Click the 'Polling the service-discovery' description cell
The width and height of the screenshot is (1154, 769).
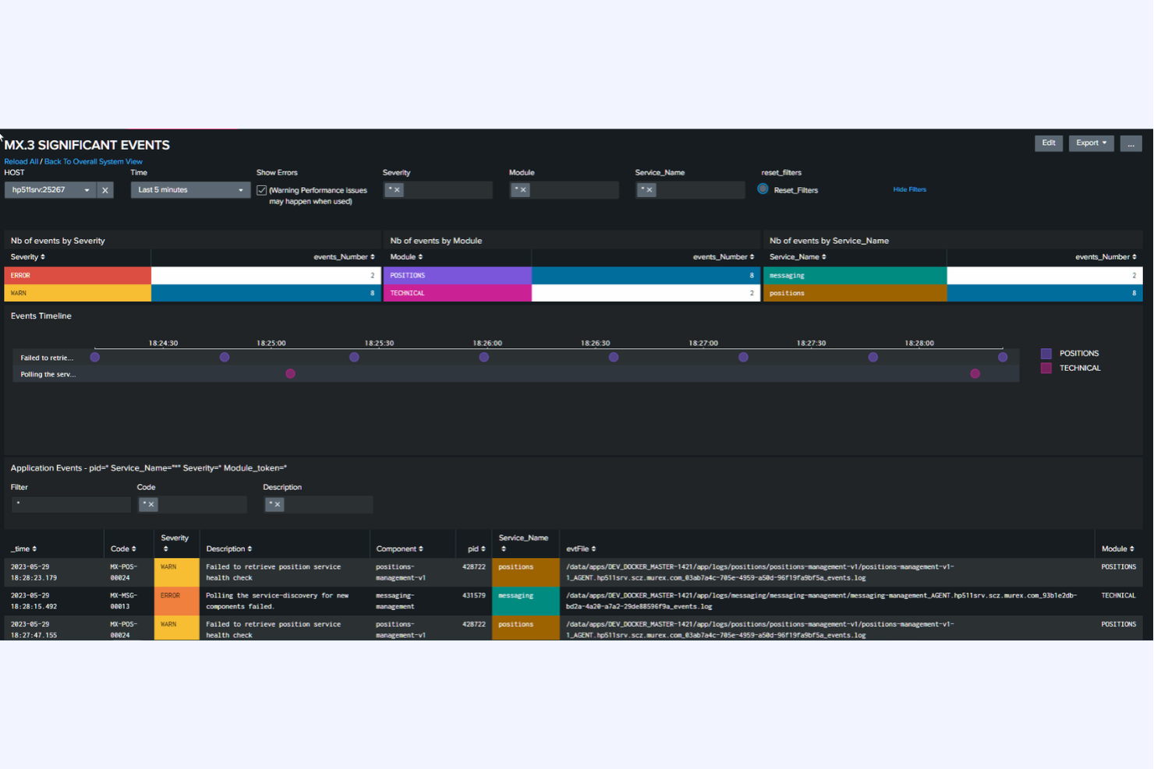(x=285, y=601)
